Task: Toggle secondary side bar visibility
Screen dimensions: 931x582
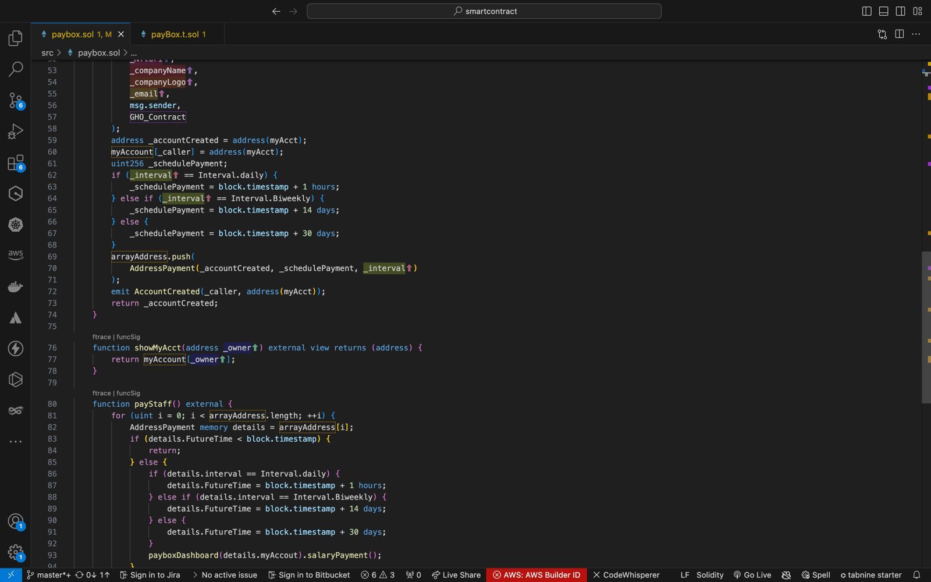Action: point(900,11)
